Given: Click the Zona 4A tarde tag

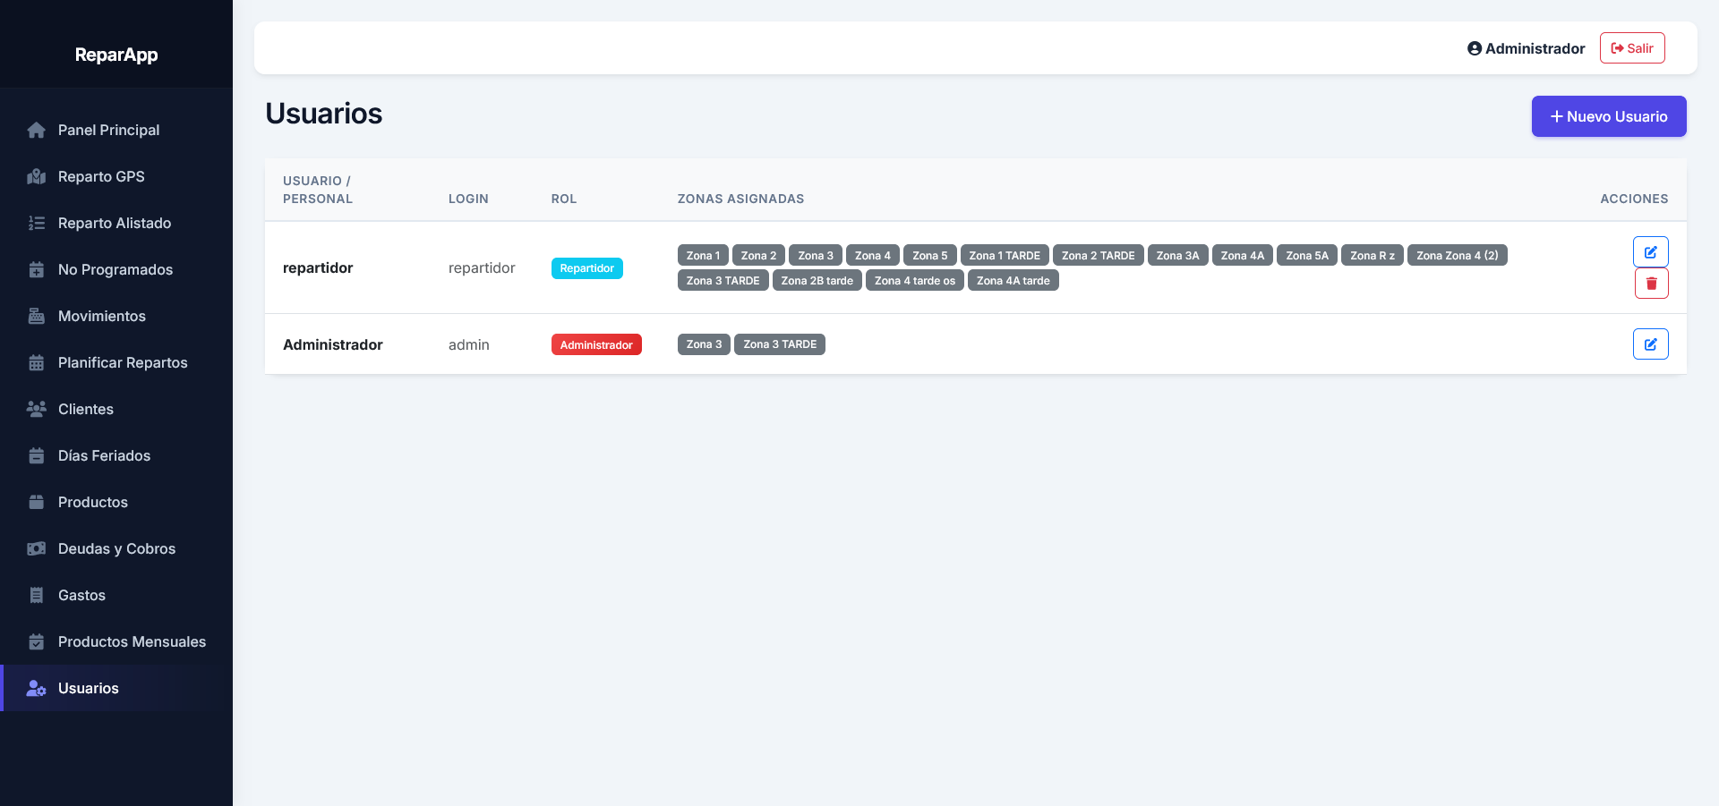Looking at the screenshot, I should pyautogui.click(x=1013, y=281).
